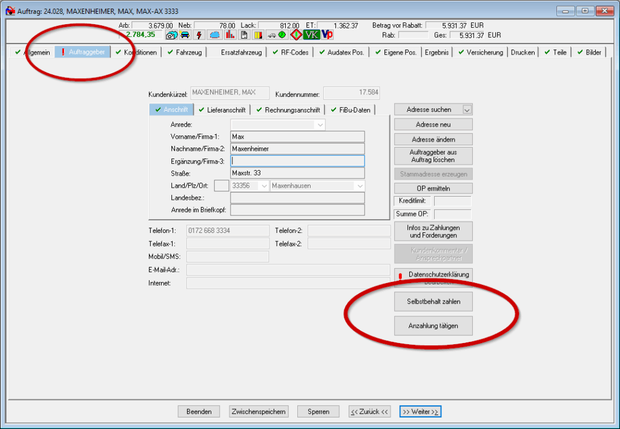620x429 pixels.
Task: Open the Anrede dropdown
Action: [x=319, y=125]
